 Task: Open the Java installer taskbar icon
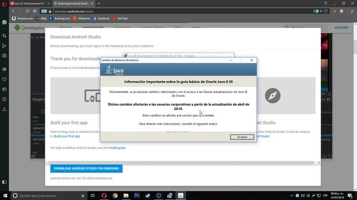(181, 196)
